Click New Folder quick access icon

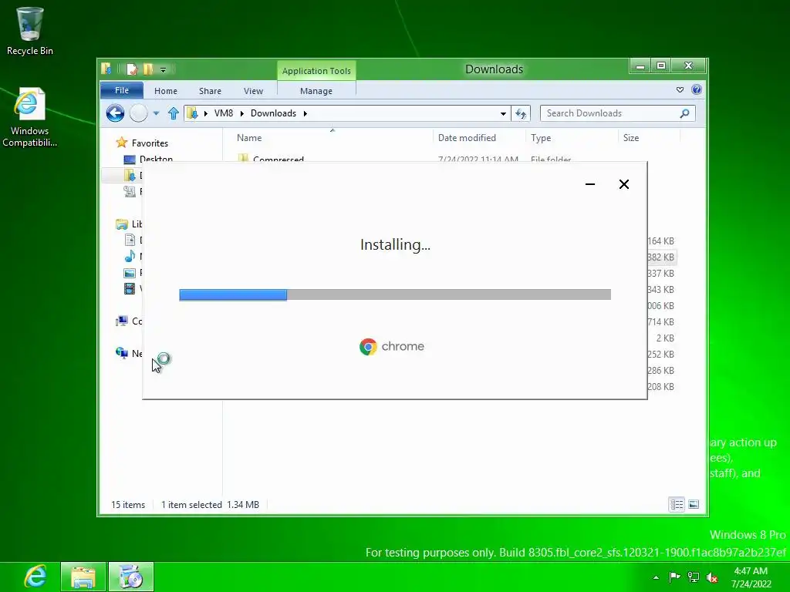148,69
